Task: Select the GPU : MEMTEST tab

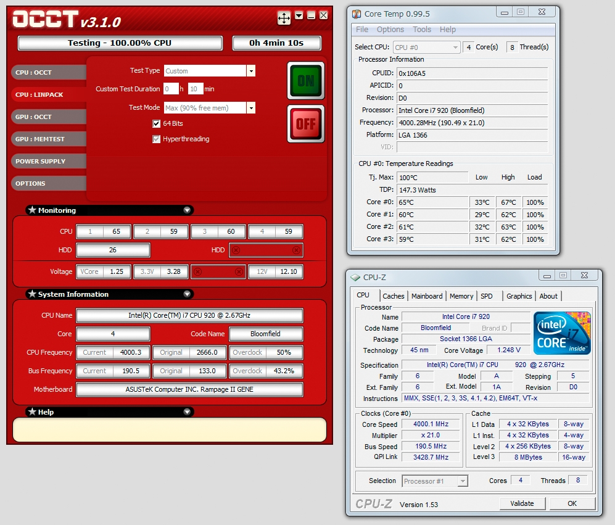Action: [x=49, y=139]
